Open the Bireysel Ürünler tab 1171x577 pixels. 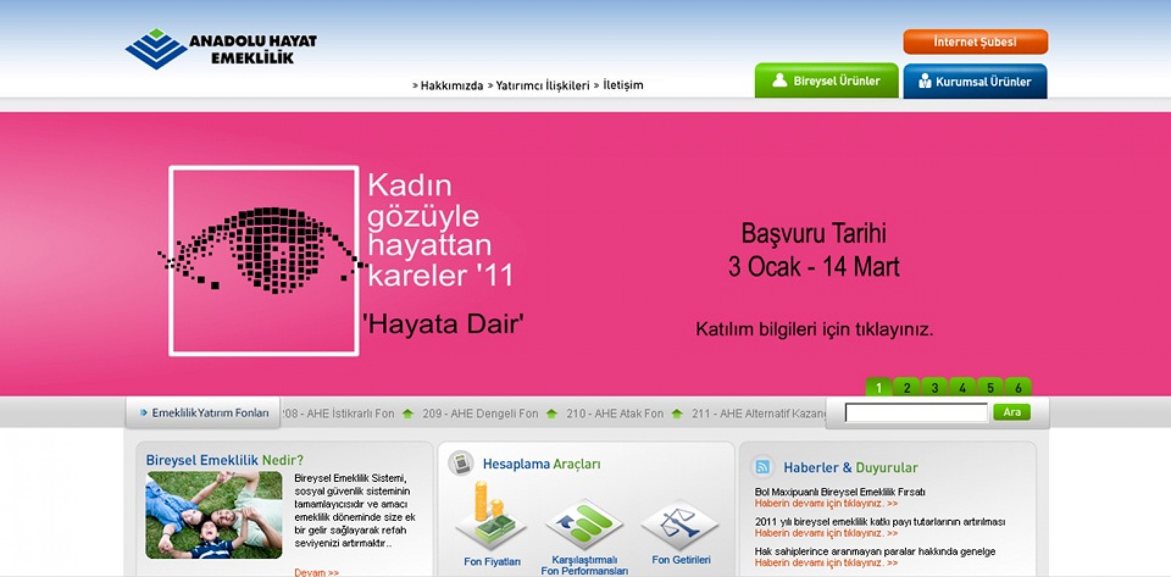[826, 81]
